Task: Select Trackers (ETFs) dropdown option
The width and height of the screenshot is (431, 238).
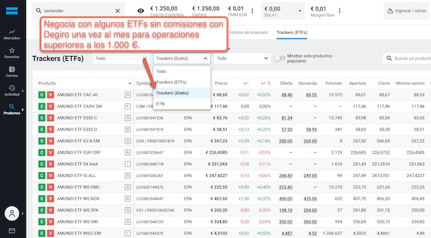Action: pos(182,82)
